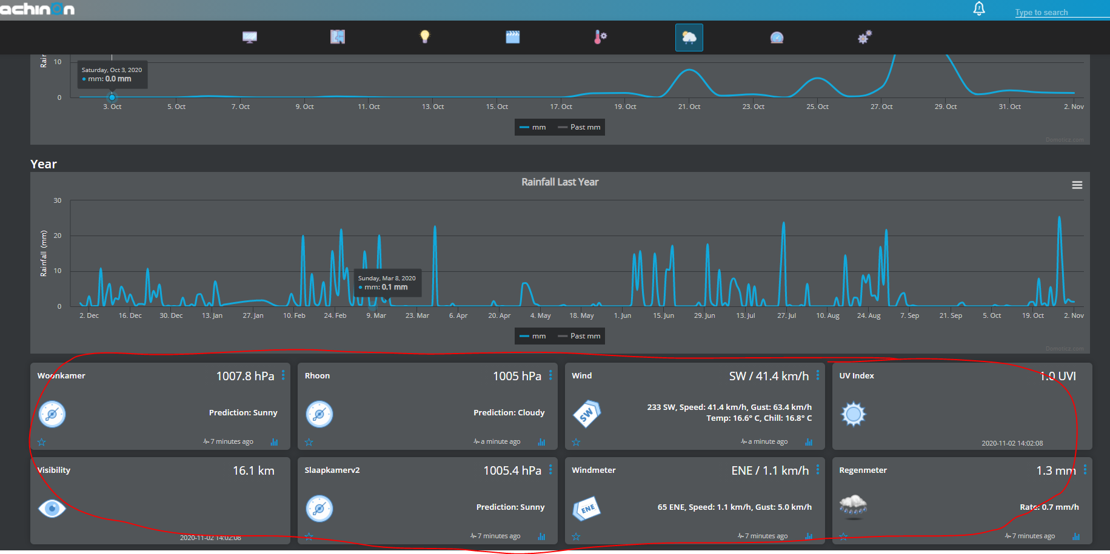Screen dimensions: 1110x554
Task: Toggle the Woonkamer favorite star
Action: (41, 442)
